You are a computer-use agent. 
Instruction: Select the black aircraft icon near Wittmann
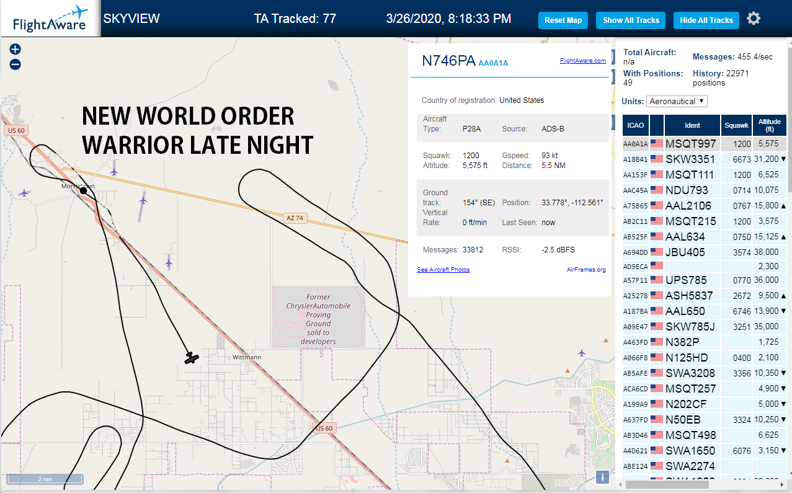click(192, 358)
